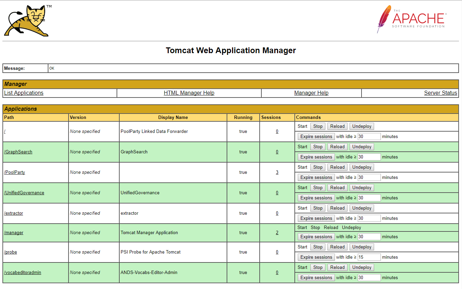Image resolution: width=462 pixels, height=289 pixels.
Task: Expire sessions for /probe
Action: pos(316,257)
